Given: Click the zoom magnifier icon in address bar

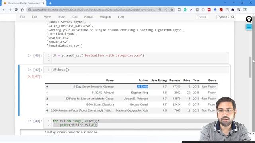Looking at the screenshot, I should click(x=160, y=10).
